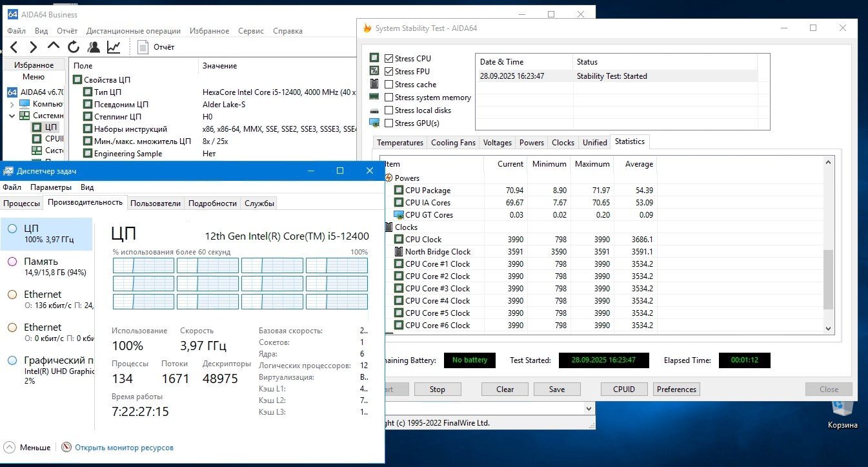The height and width of the screenshot is (467, 868).
Task: Enable the Stress cache checkbox
Action: [389, 85]
